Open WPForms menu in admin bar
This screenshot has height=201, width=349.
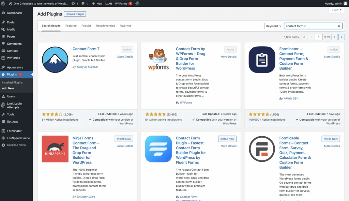tap(123, 3)
